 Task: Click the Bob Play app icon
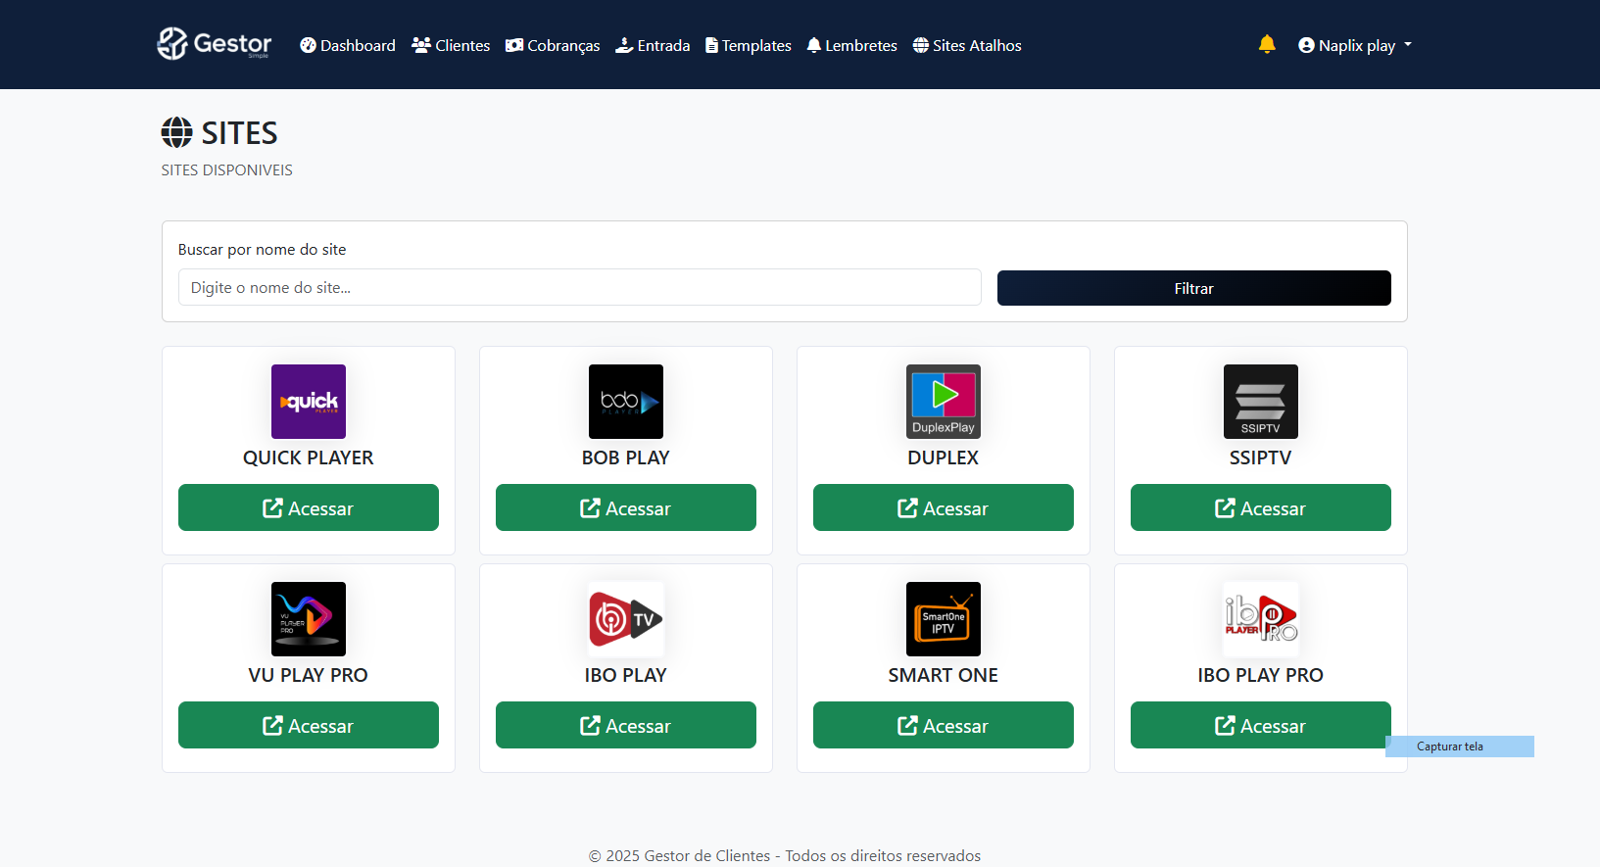[x=625, y=402]
